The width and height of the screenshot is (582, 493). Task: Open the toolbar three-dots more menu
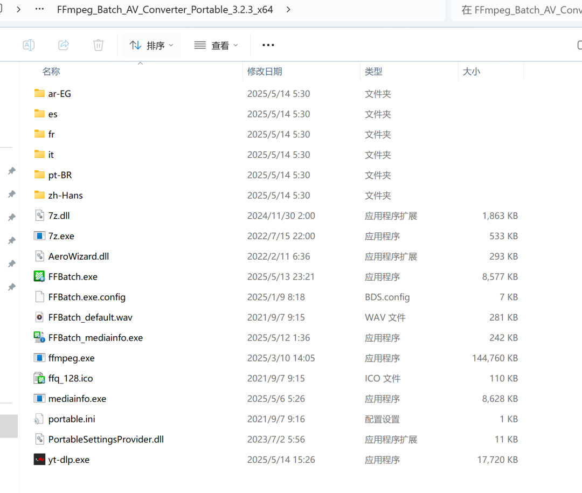(x=268, y=45)
